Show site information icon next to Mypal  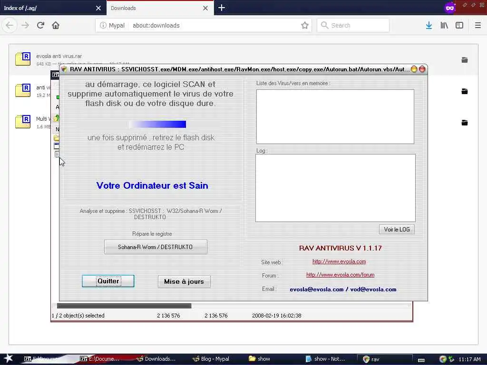[x=103, y=26]
